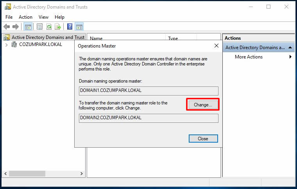
Task: Open Help with the blue question-mark icon
Action: pyautogui.click(x=70, y=26)
